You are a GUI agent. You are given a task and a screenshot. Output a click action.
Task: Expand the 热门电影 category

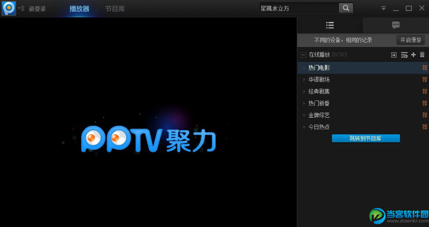[304, 68]
